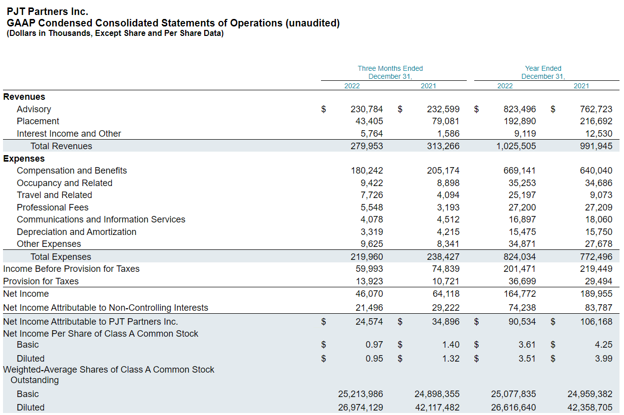Click the 'Travel and Related' row label
Screen dimensions: 624x415
tap(54, 195)
